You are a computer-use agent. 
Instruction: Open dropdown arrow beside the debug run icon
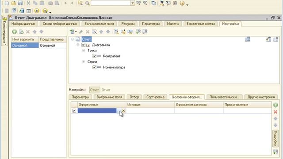pyautogui.click(x=50, y=12)
